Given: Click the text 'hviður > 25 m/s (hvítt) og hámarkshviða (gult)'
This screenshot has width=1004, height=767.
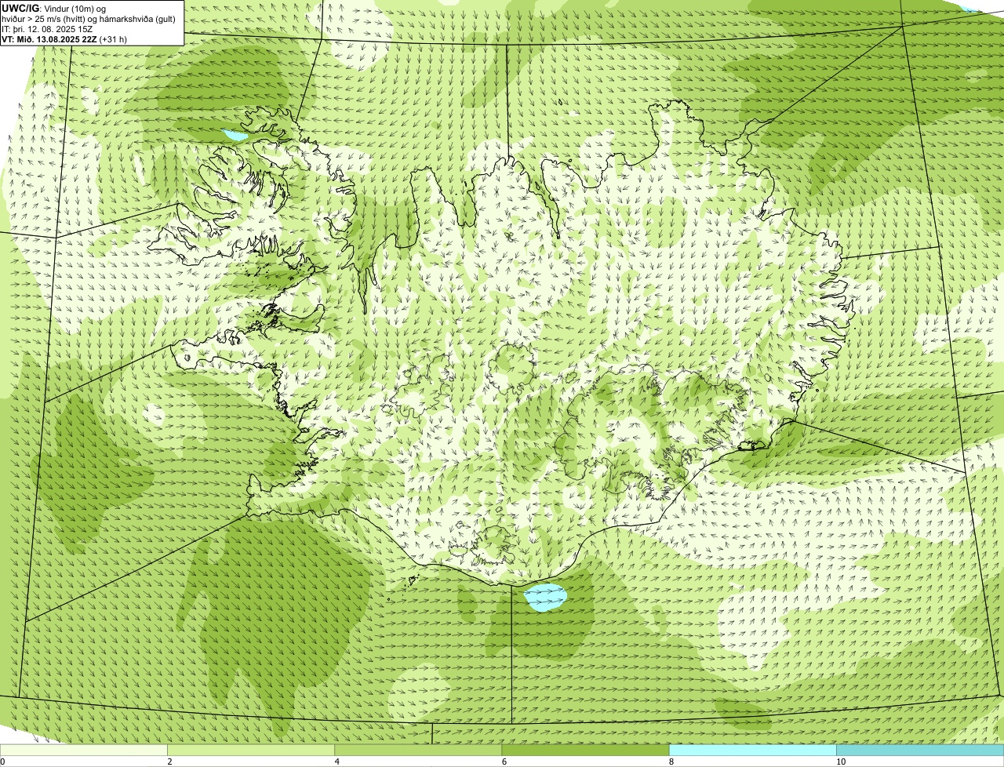Looking at the screenshot, I should click(90, 18).
